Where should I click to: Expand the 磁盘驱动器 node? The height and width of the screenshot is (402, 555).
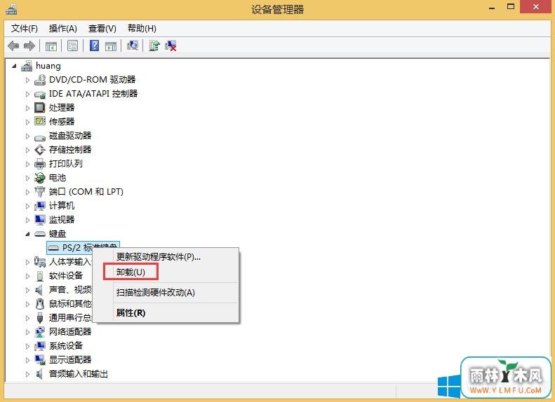click(27, 136)
